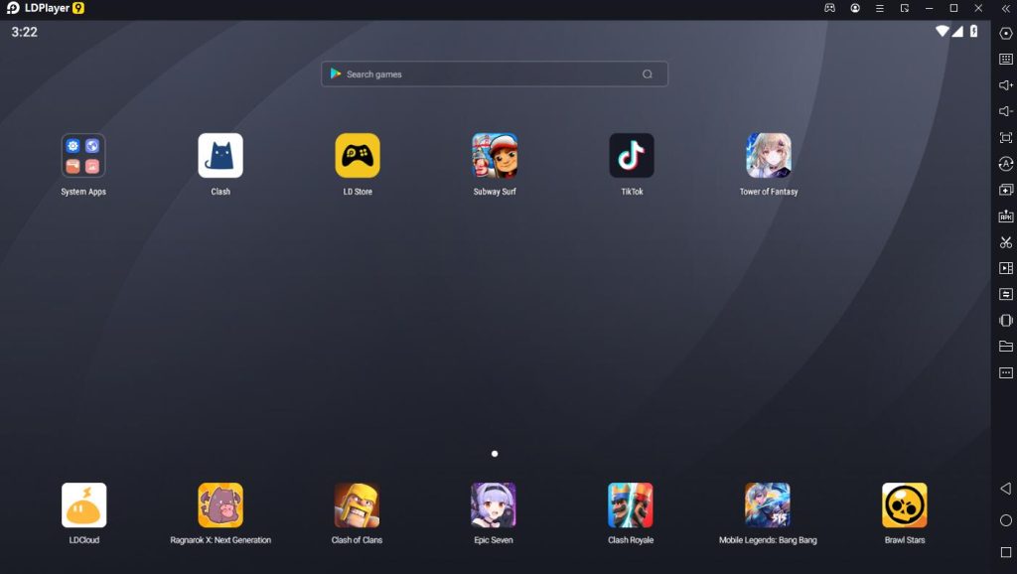The image size is (1017, 574).
Task: Open the account profile icon
Action: pos(854,8)
